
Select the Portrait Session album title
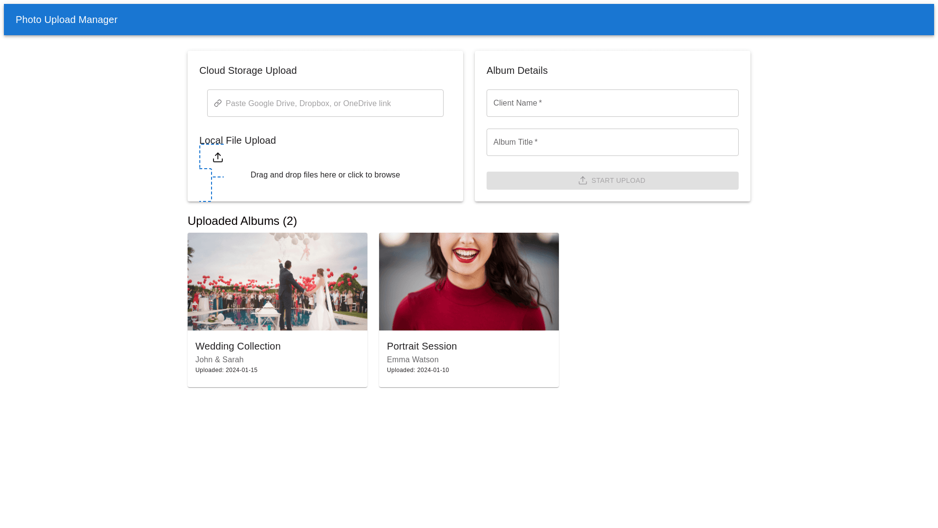pyautogui.click(x=422, y=346)
